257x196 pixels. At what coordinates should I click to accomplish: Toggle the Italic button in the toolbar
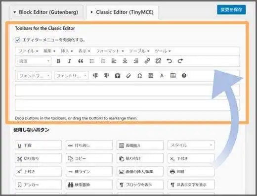point(69,61)
